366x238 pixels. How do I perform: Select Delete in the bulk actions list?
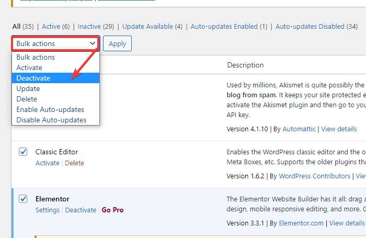[x=27, y=99]
